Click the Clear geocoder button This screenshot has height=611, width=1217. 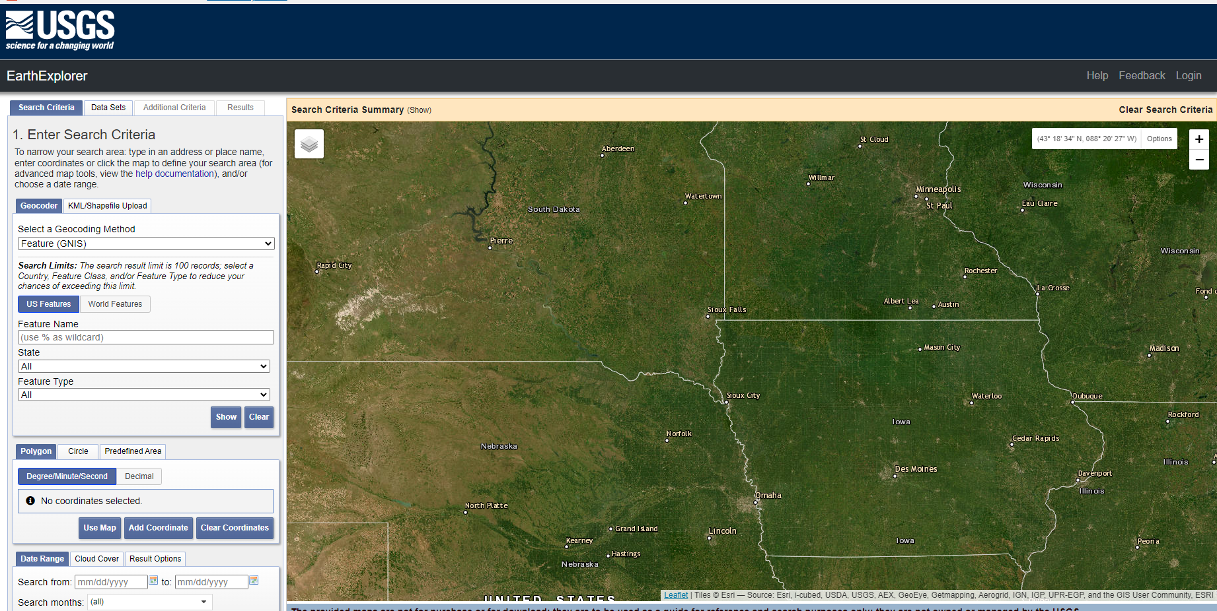pos(259,417)
